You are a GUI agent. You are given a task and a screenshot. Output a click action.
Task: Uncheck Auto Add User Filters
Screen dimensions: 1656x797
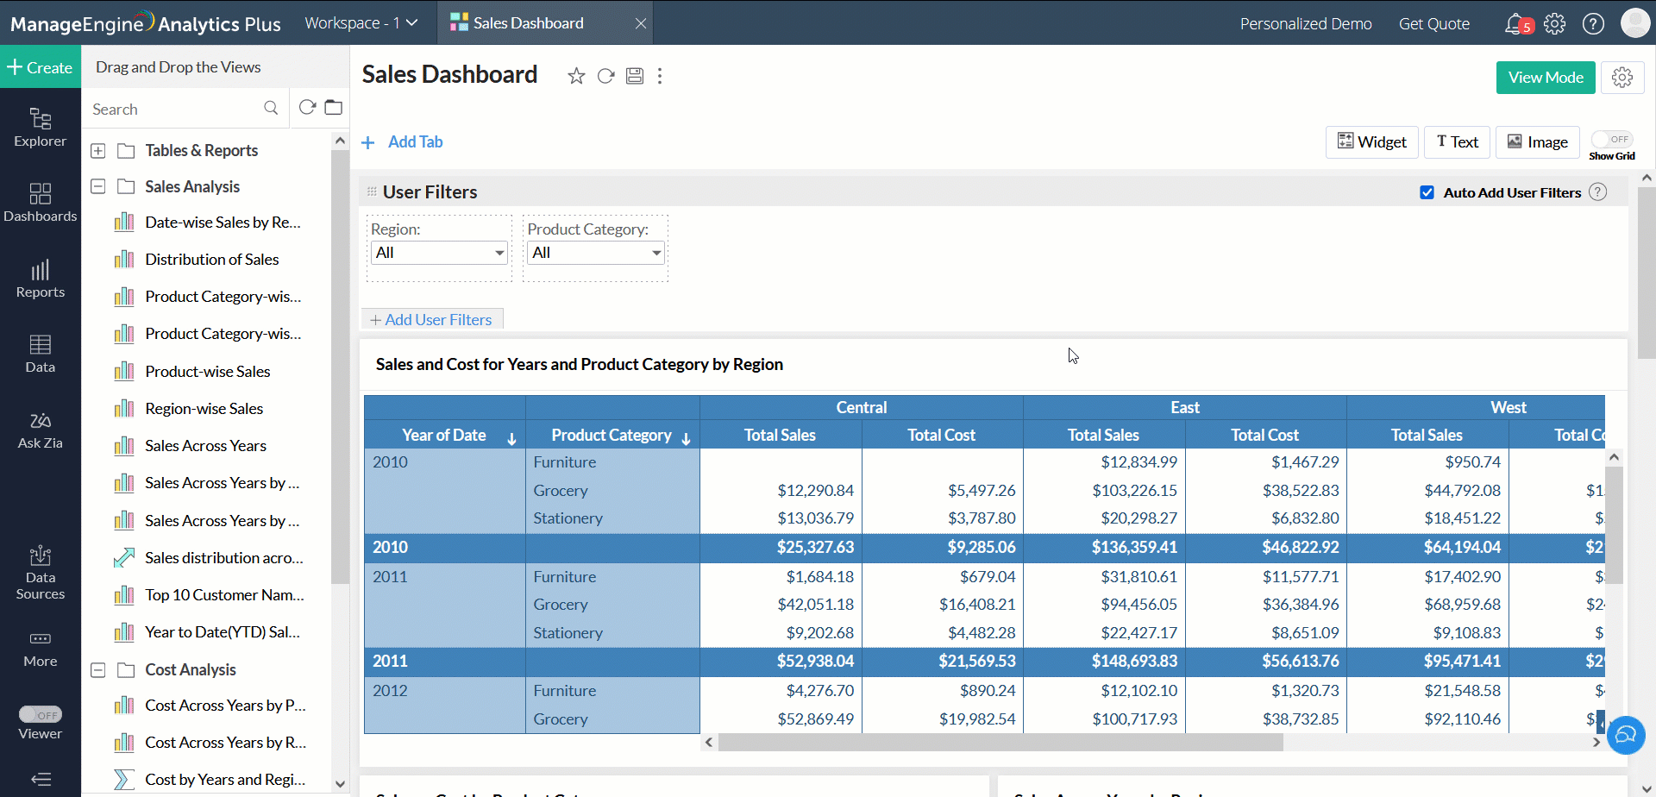1427,191
